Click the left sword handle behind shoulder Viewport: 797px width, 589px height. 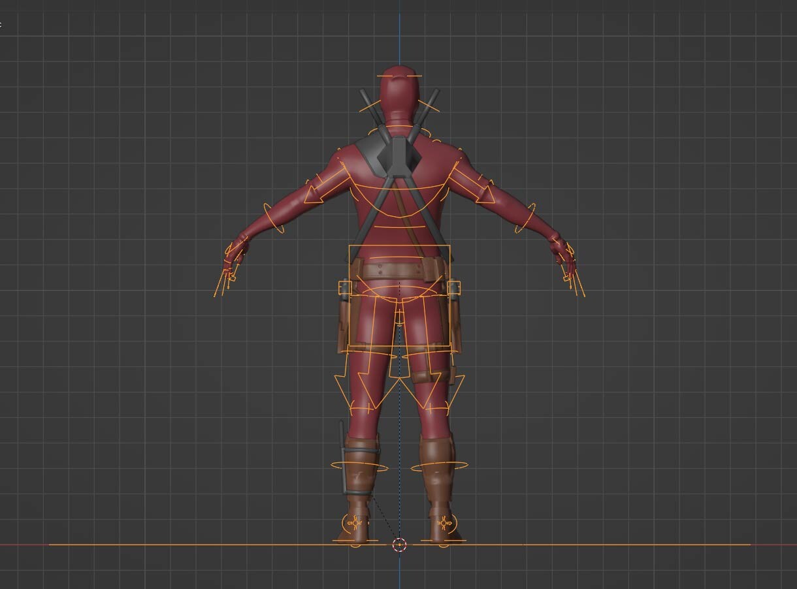click(x=370, y=108)
